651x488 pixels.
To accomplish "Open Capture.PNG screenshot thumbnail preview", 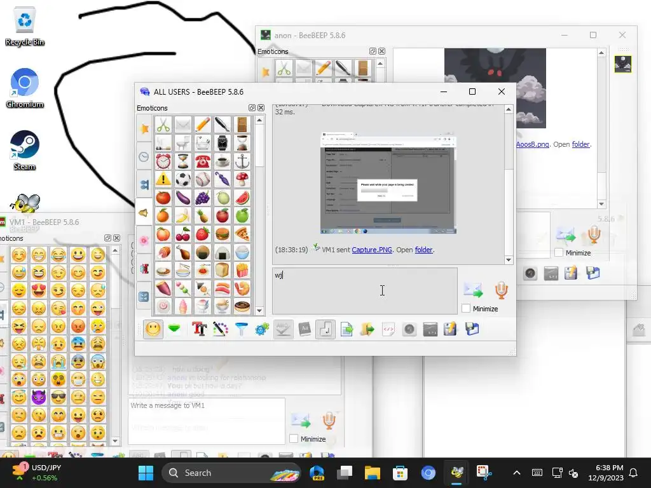I will 388,183.
